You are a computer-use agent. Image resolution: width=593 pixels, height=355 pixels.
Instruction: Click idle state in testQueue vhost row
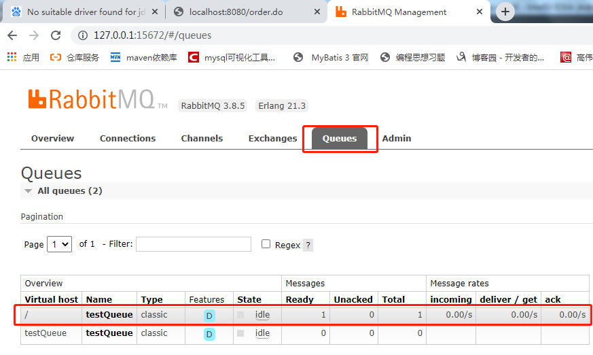click(x=262, y=333)
